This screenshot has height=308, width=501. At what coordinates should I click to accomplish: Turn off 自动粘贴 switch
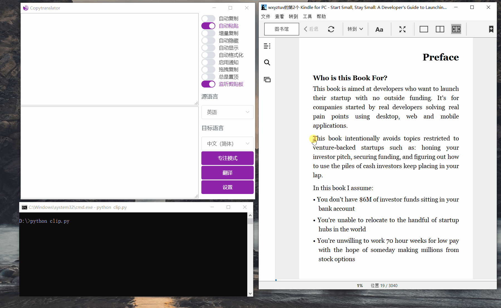pos(208,26)
